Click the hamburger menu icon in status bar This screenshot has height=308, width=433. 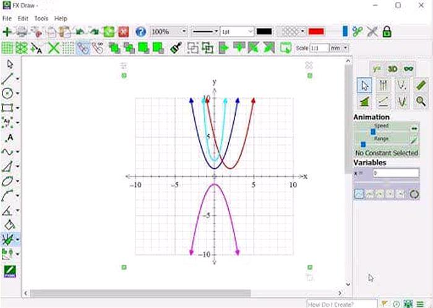tap(420, 304)
